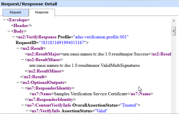The width and height of the screenshot is (179, 114).
Task: Collapse the ns2:VerifyResponse node
Action: (13, 37)
